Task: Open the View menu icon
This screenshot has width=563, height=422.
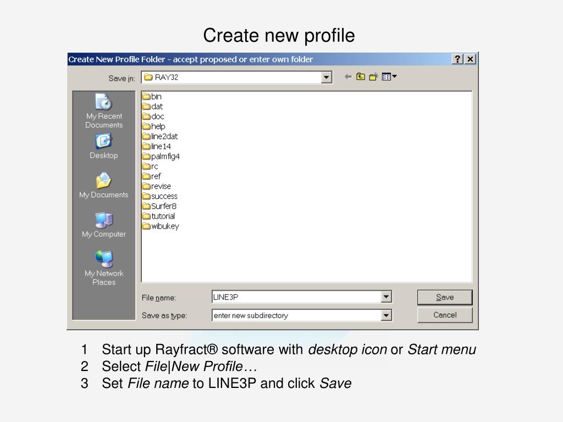Action: [x=389, y=76]
